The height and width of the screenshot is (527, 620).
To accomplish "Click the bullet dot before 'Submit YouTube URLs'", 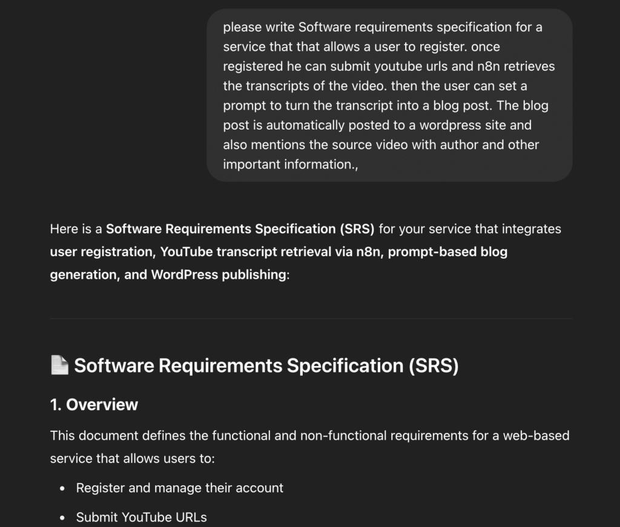I will point(62,518).
